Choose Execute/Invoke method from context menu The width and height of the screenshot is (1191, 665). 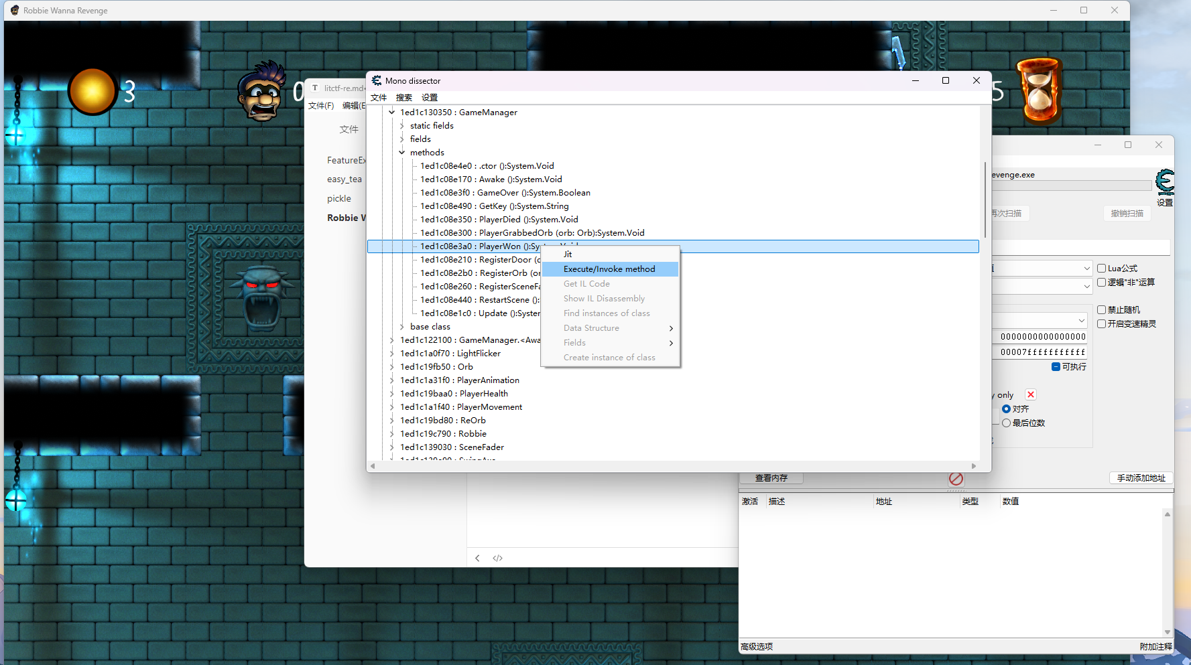coord(609,269)
